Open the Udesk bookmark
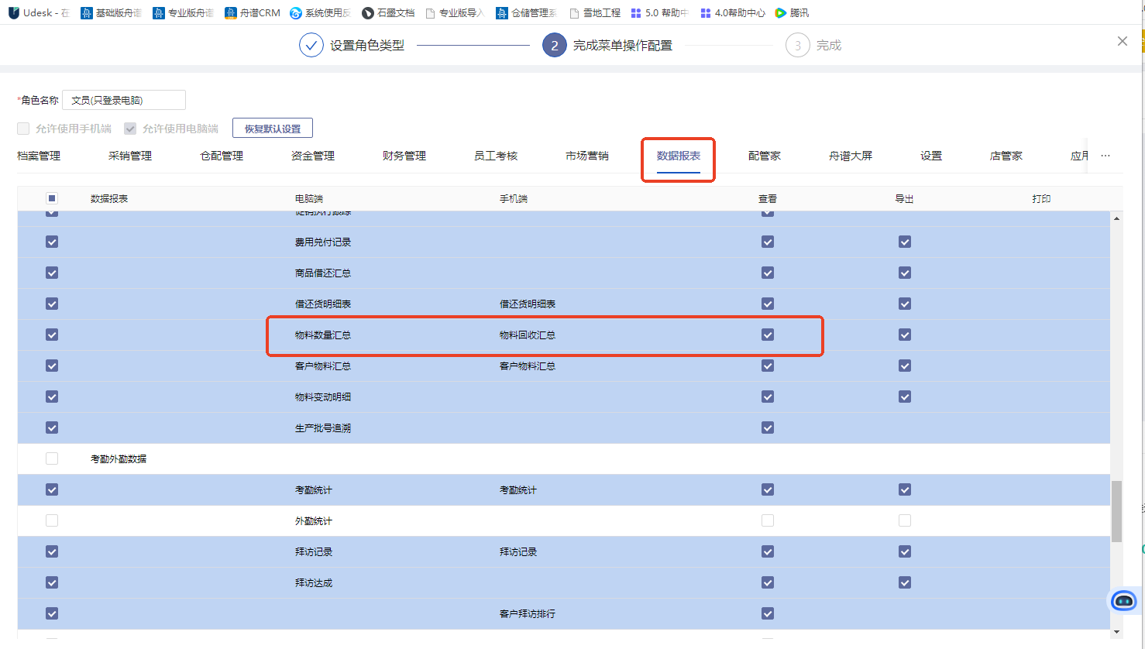The image size is (1145, 649). (38, 12)
